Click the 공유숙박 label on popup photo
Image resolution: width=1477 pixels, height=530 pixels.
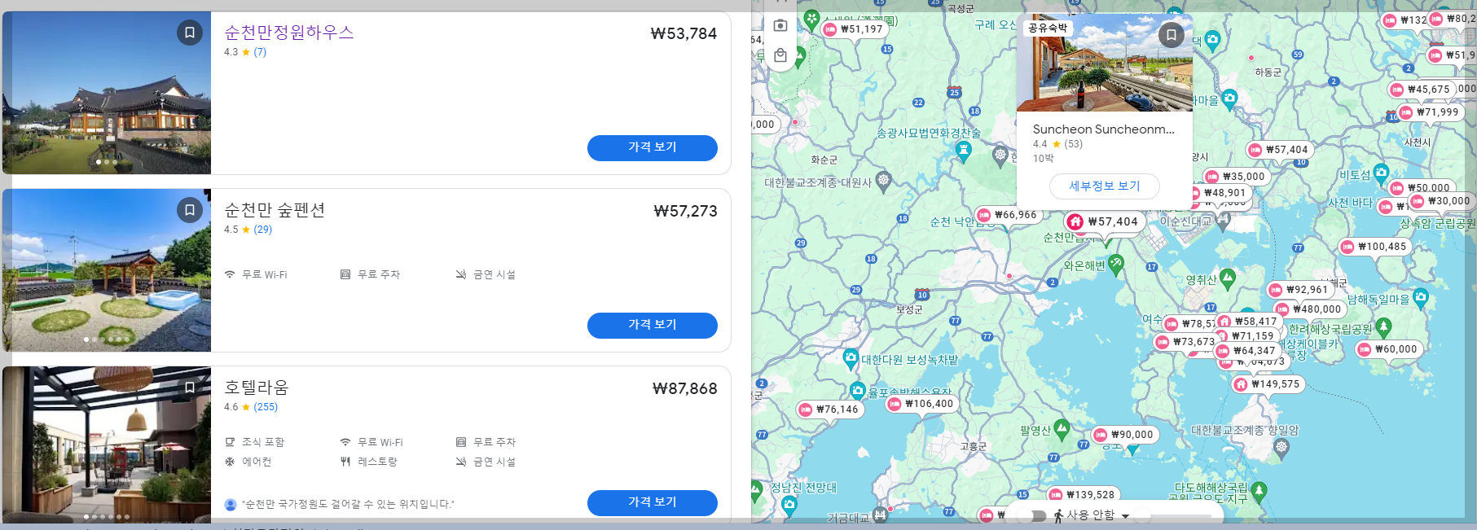pos(1048,28)
